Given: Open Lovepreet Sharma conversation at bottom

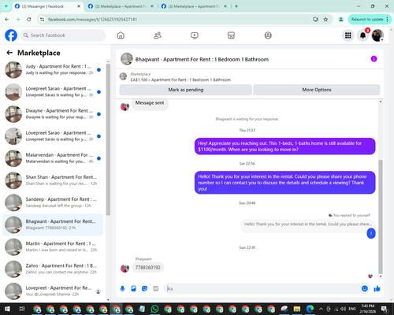Looking at the screenshot, I should [53, 291].
